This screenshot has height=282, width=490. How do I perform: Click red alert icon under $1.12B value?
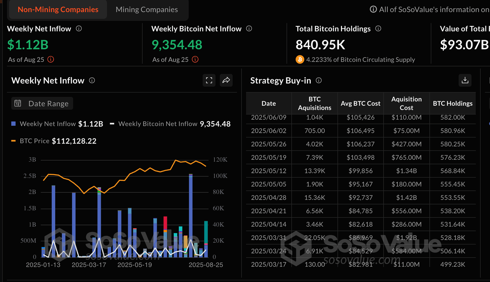pyautogui.click(x=51, y=60)
